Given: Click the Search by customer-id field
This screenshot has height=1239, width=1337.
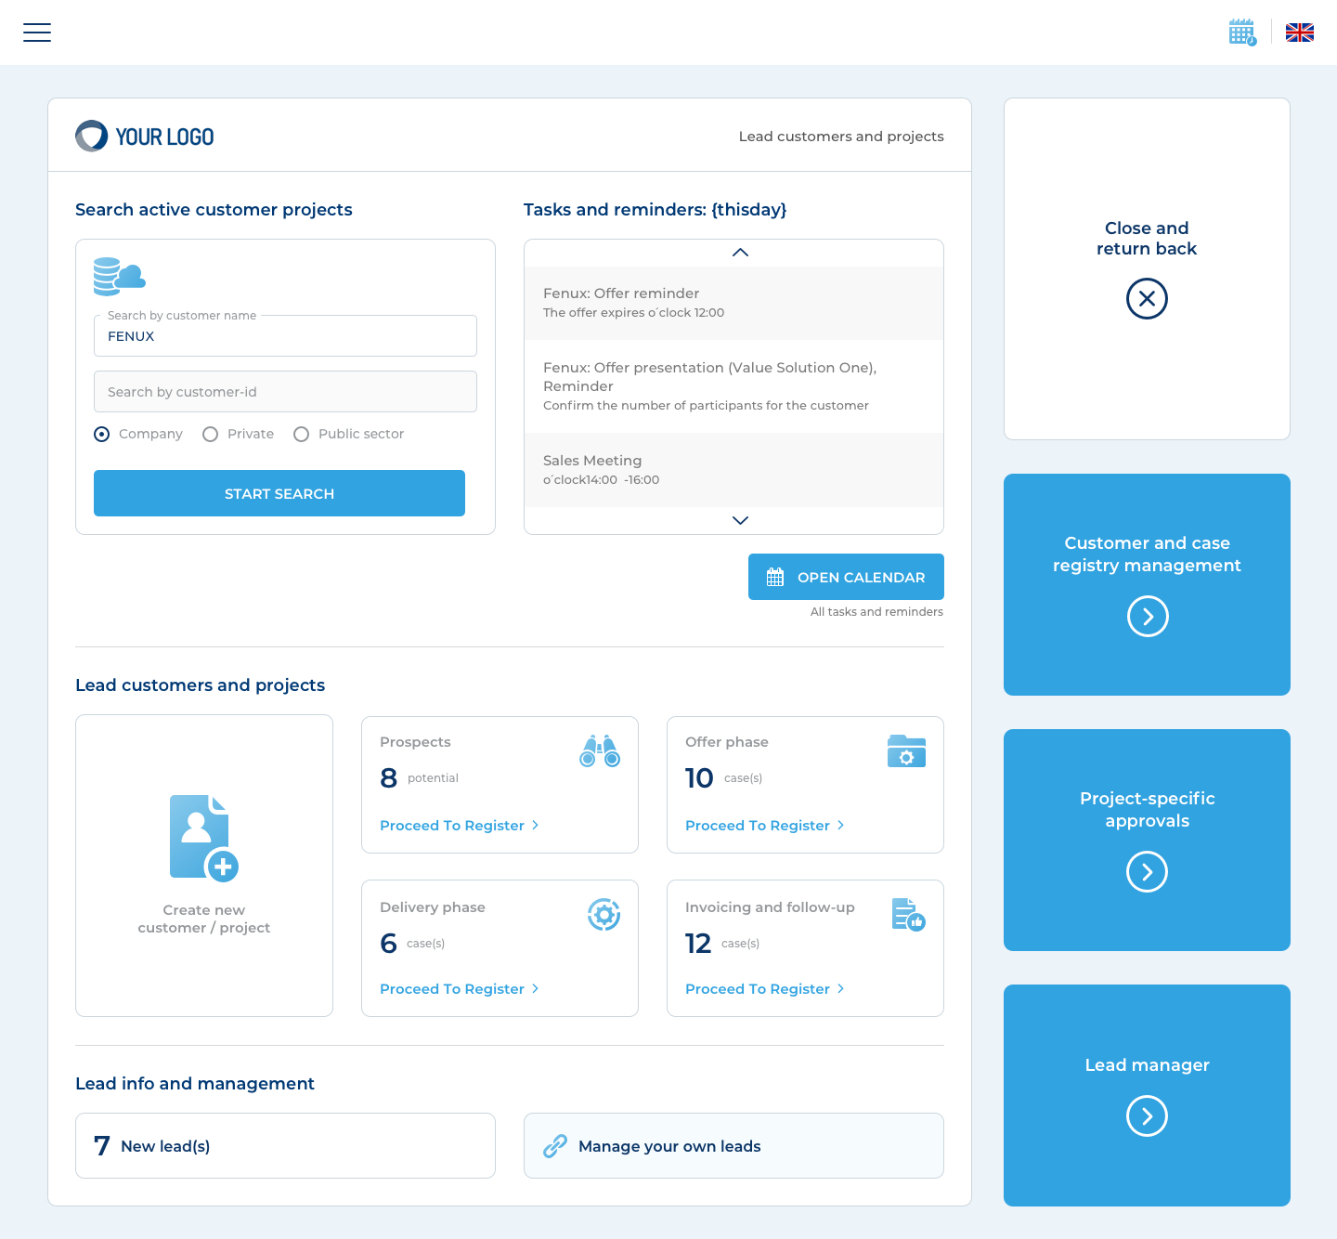Looking at the screenshot, I should click(285, 392).
